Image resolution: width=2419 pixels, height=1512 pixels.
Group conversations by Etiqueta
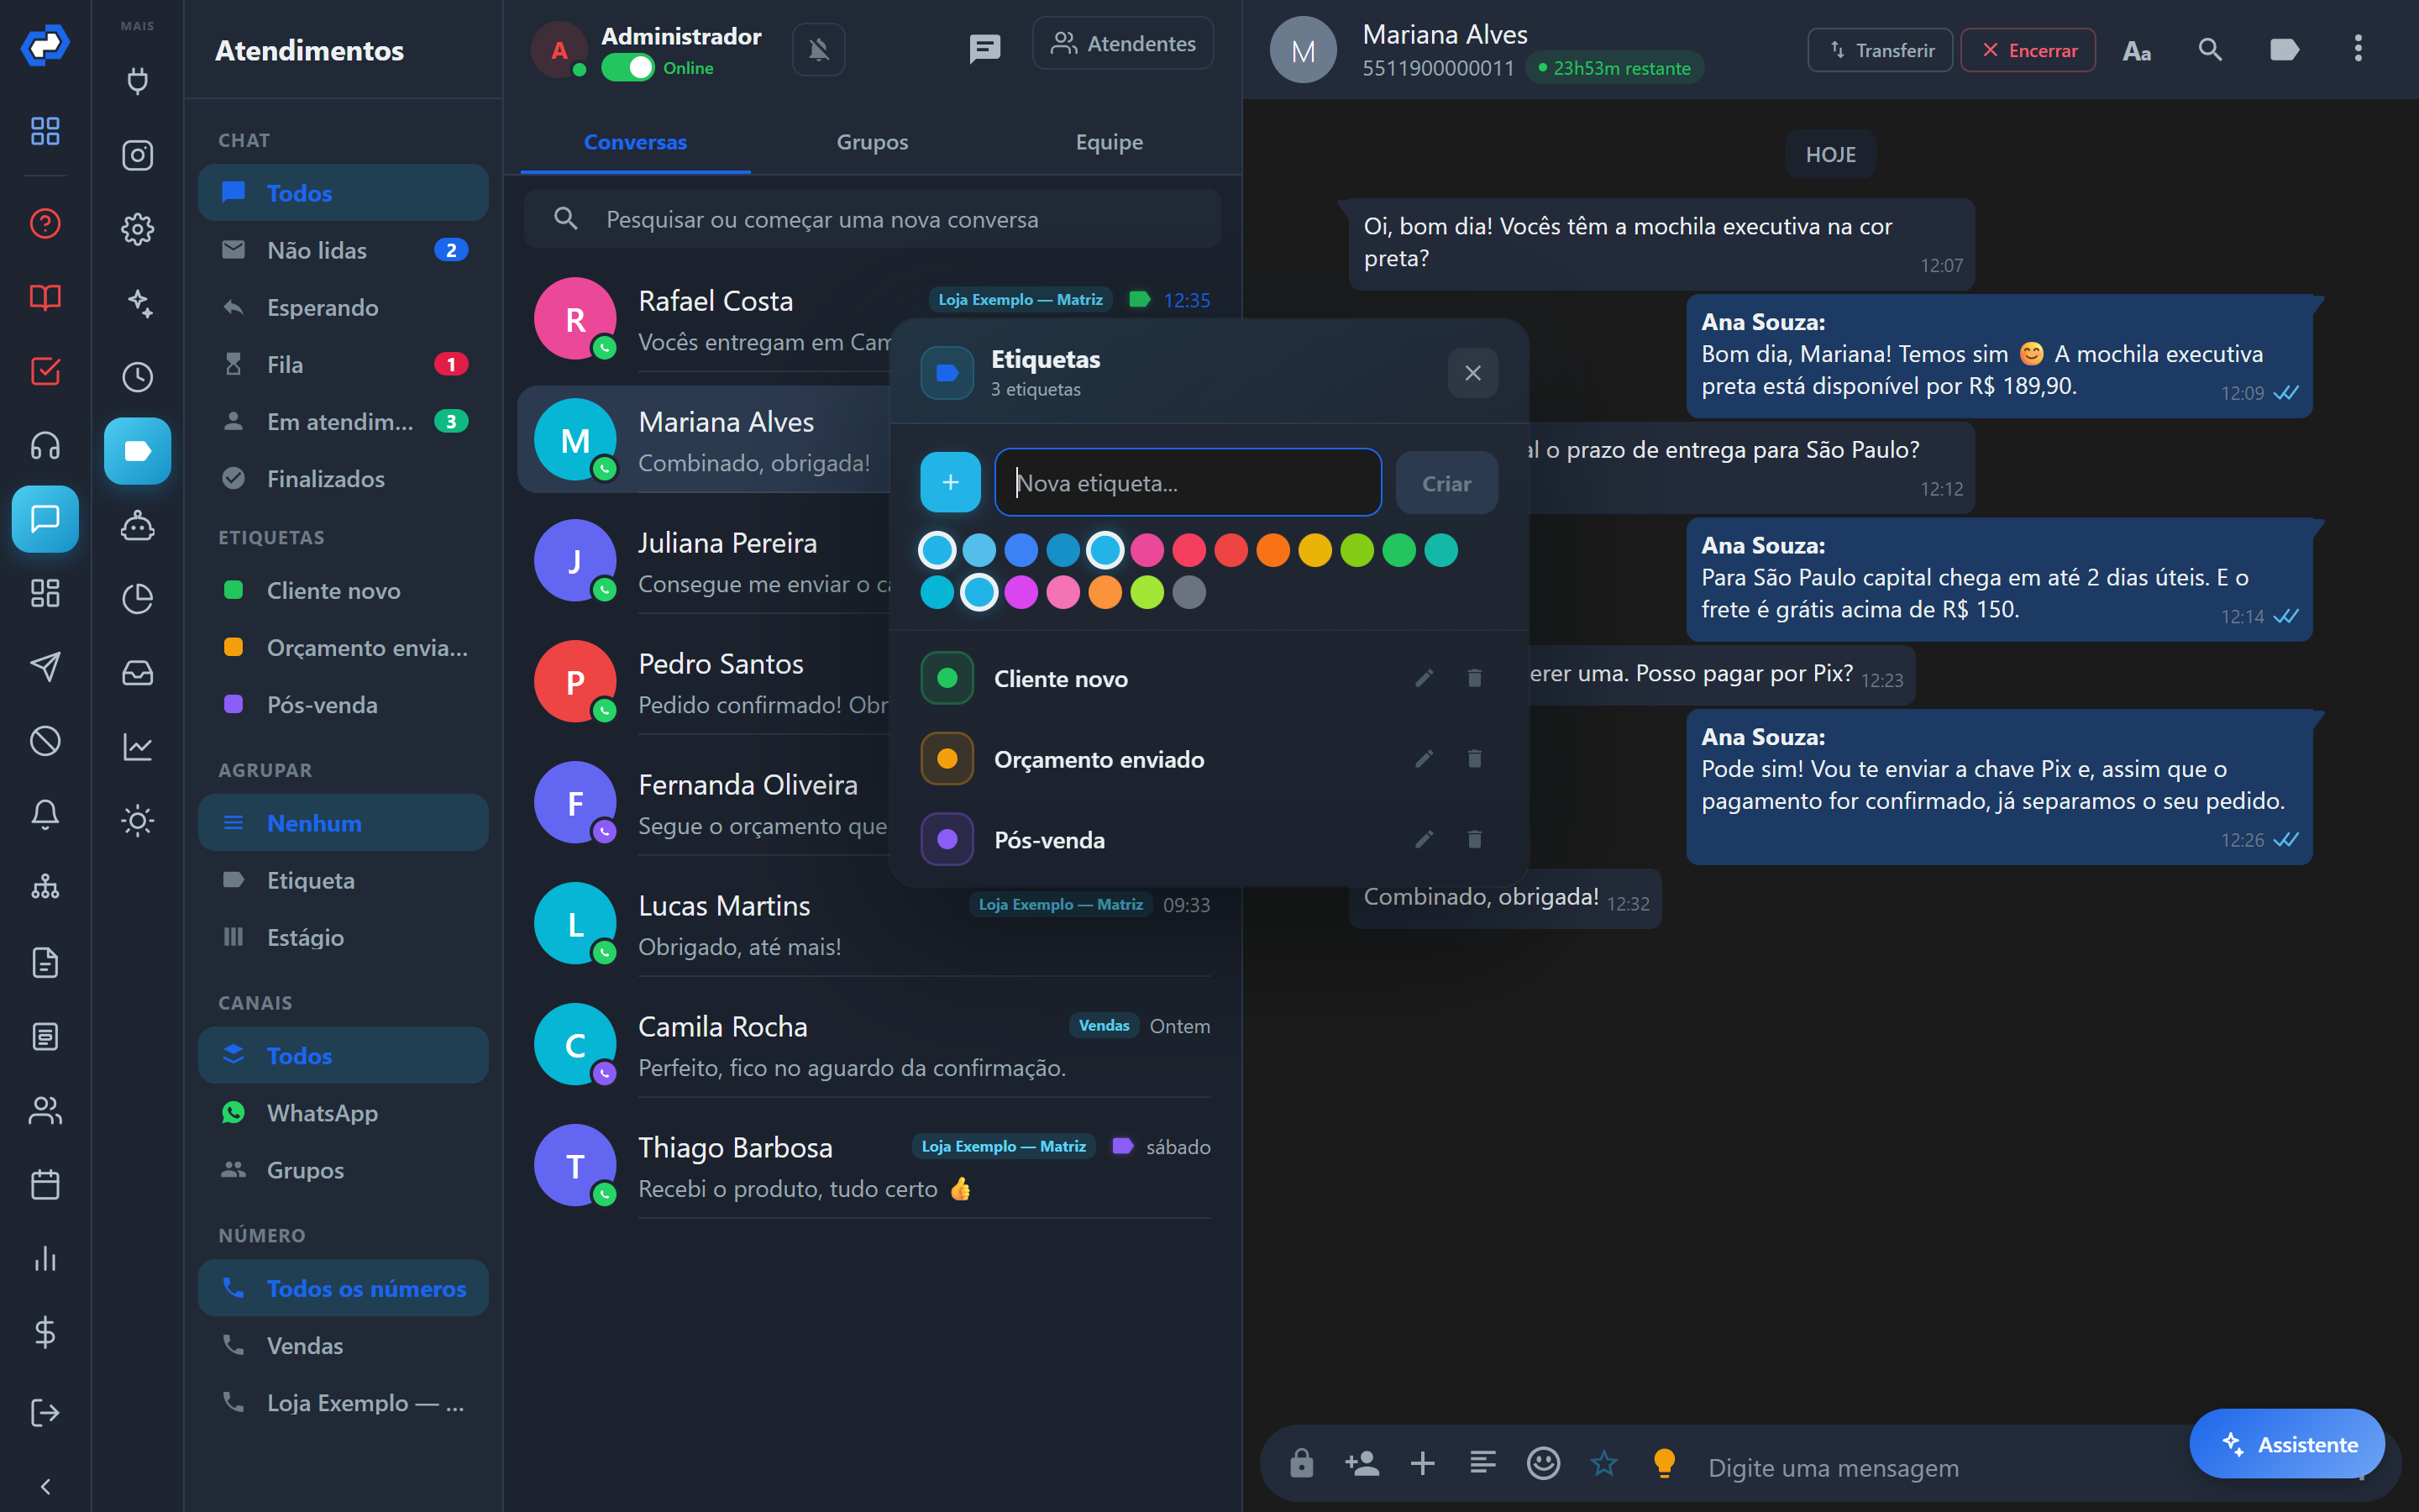(343, 880)
